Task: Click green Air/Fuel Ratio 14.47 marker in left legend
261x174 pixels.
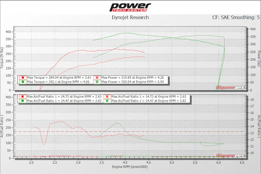Action: click(x=24, y=101)
